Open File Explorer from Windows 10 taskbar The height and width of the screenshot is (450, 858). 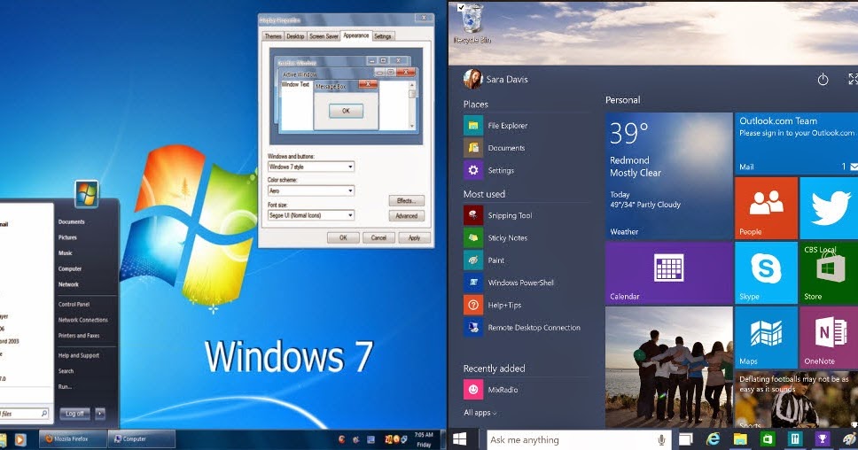point(740,439)
